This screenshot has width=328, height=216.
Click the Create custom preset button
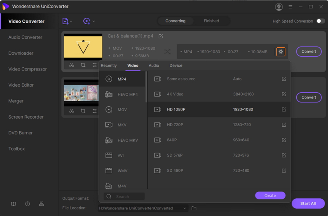pos(270,196)
